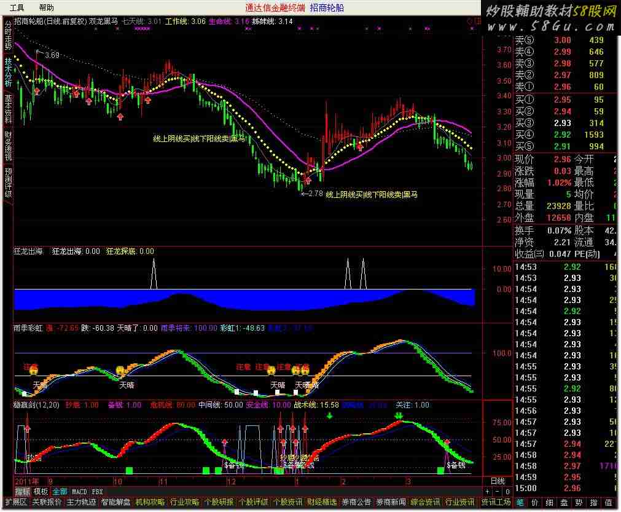This screenshot has width=621, height=512.
Task: Select the 模板 tab below the chart
Action: (41, 491)
